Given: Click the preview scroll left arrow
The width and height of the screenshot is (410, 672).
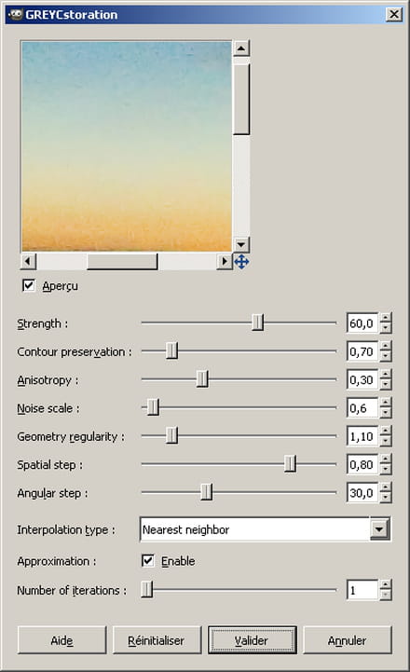Looking at the screenshot, I should 28,261.
